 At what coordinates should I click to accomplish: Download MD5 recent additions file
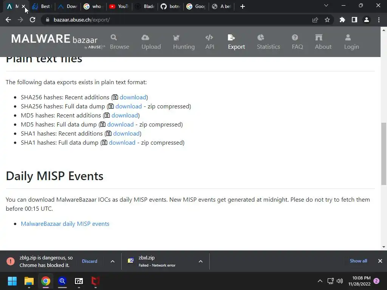pyautogui.click(x=125, y=116)
